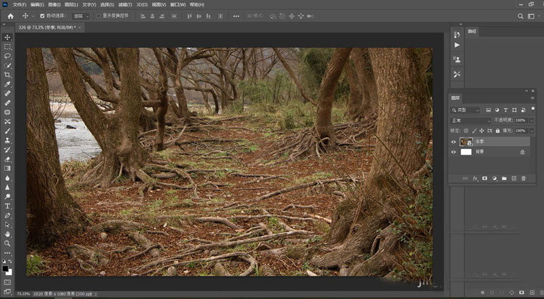
Task: Open the 图像(I) menu
Action: click(x=55, y=4)
